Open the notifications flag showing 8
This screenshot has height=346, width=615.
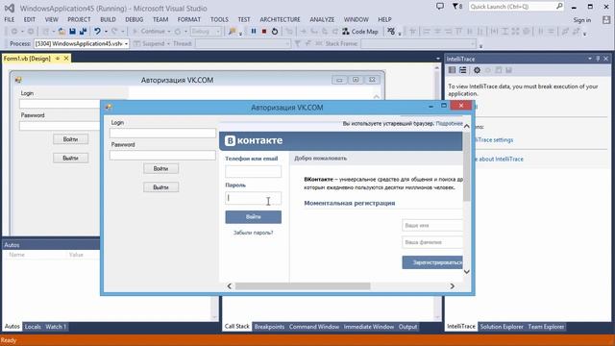[x=457, y=7]
